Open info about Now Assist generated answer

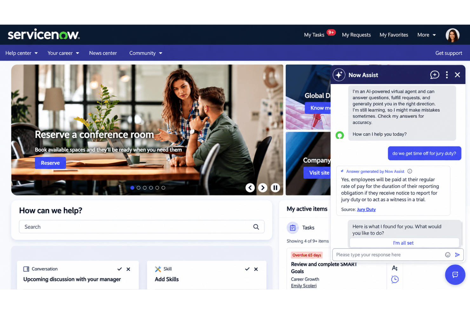[410, 171]
